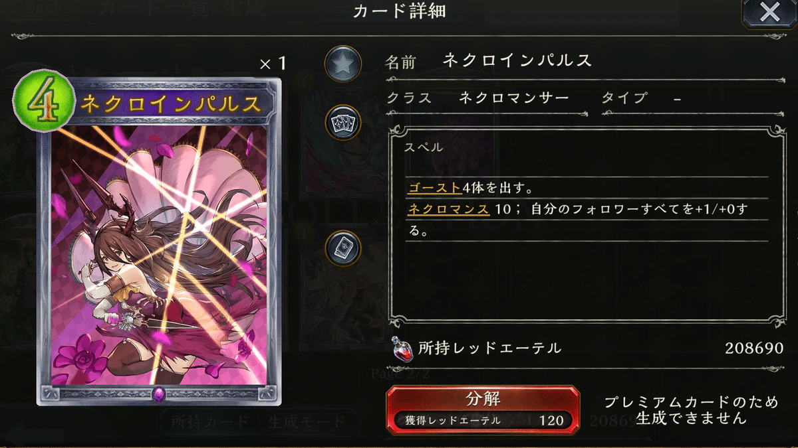Close the card detail dialog
Screen dimensions: 798x448
coord(769,13)
